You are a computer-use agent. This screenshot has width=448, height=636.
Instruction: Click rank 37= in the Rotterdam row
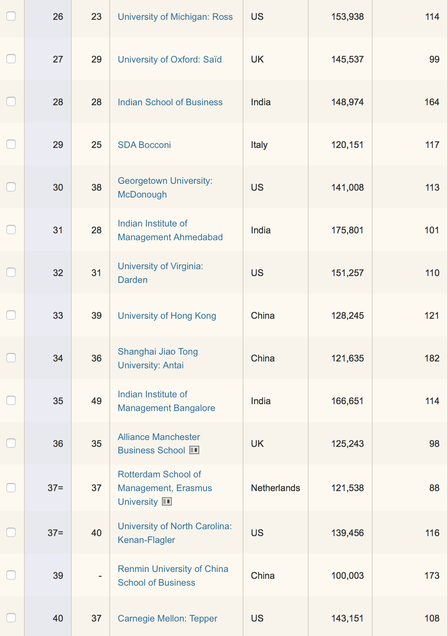(x=56, y=488)
